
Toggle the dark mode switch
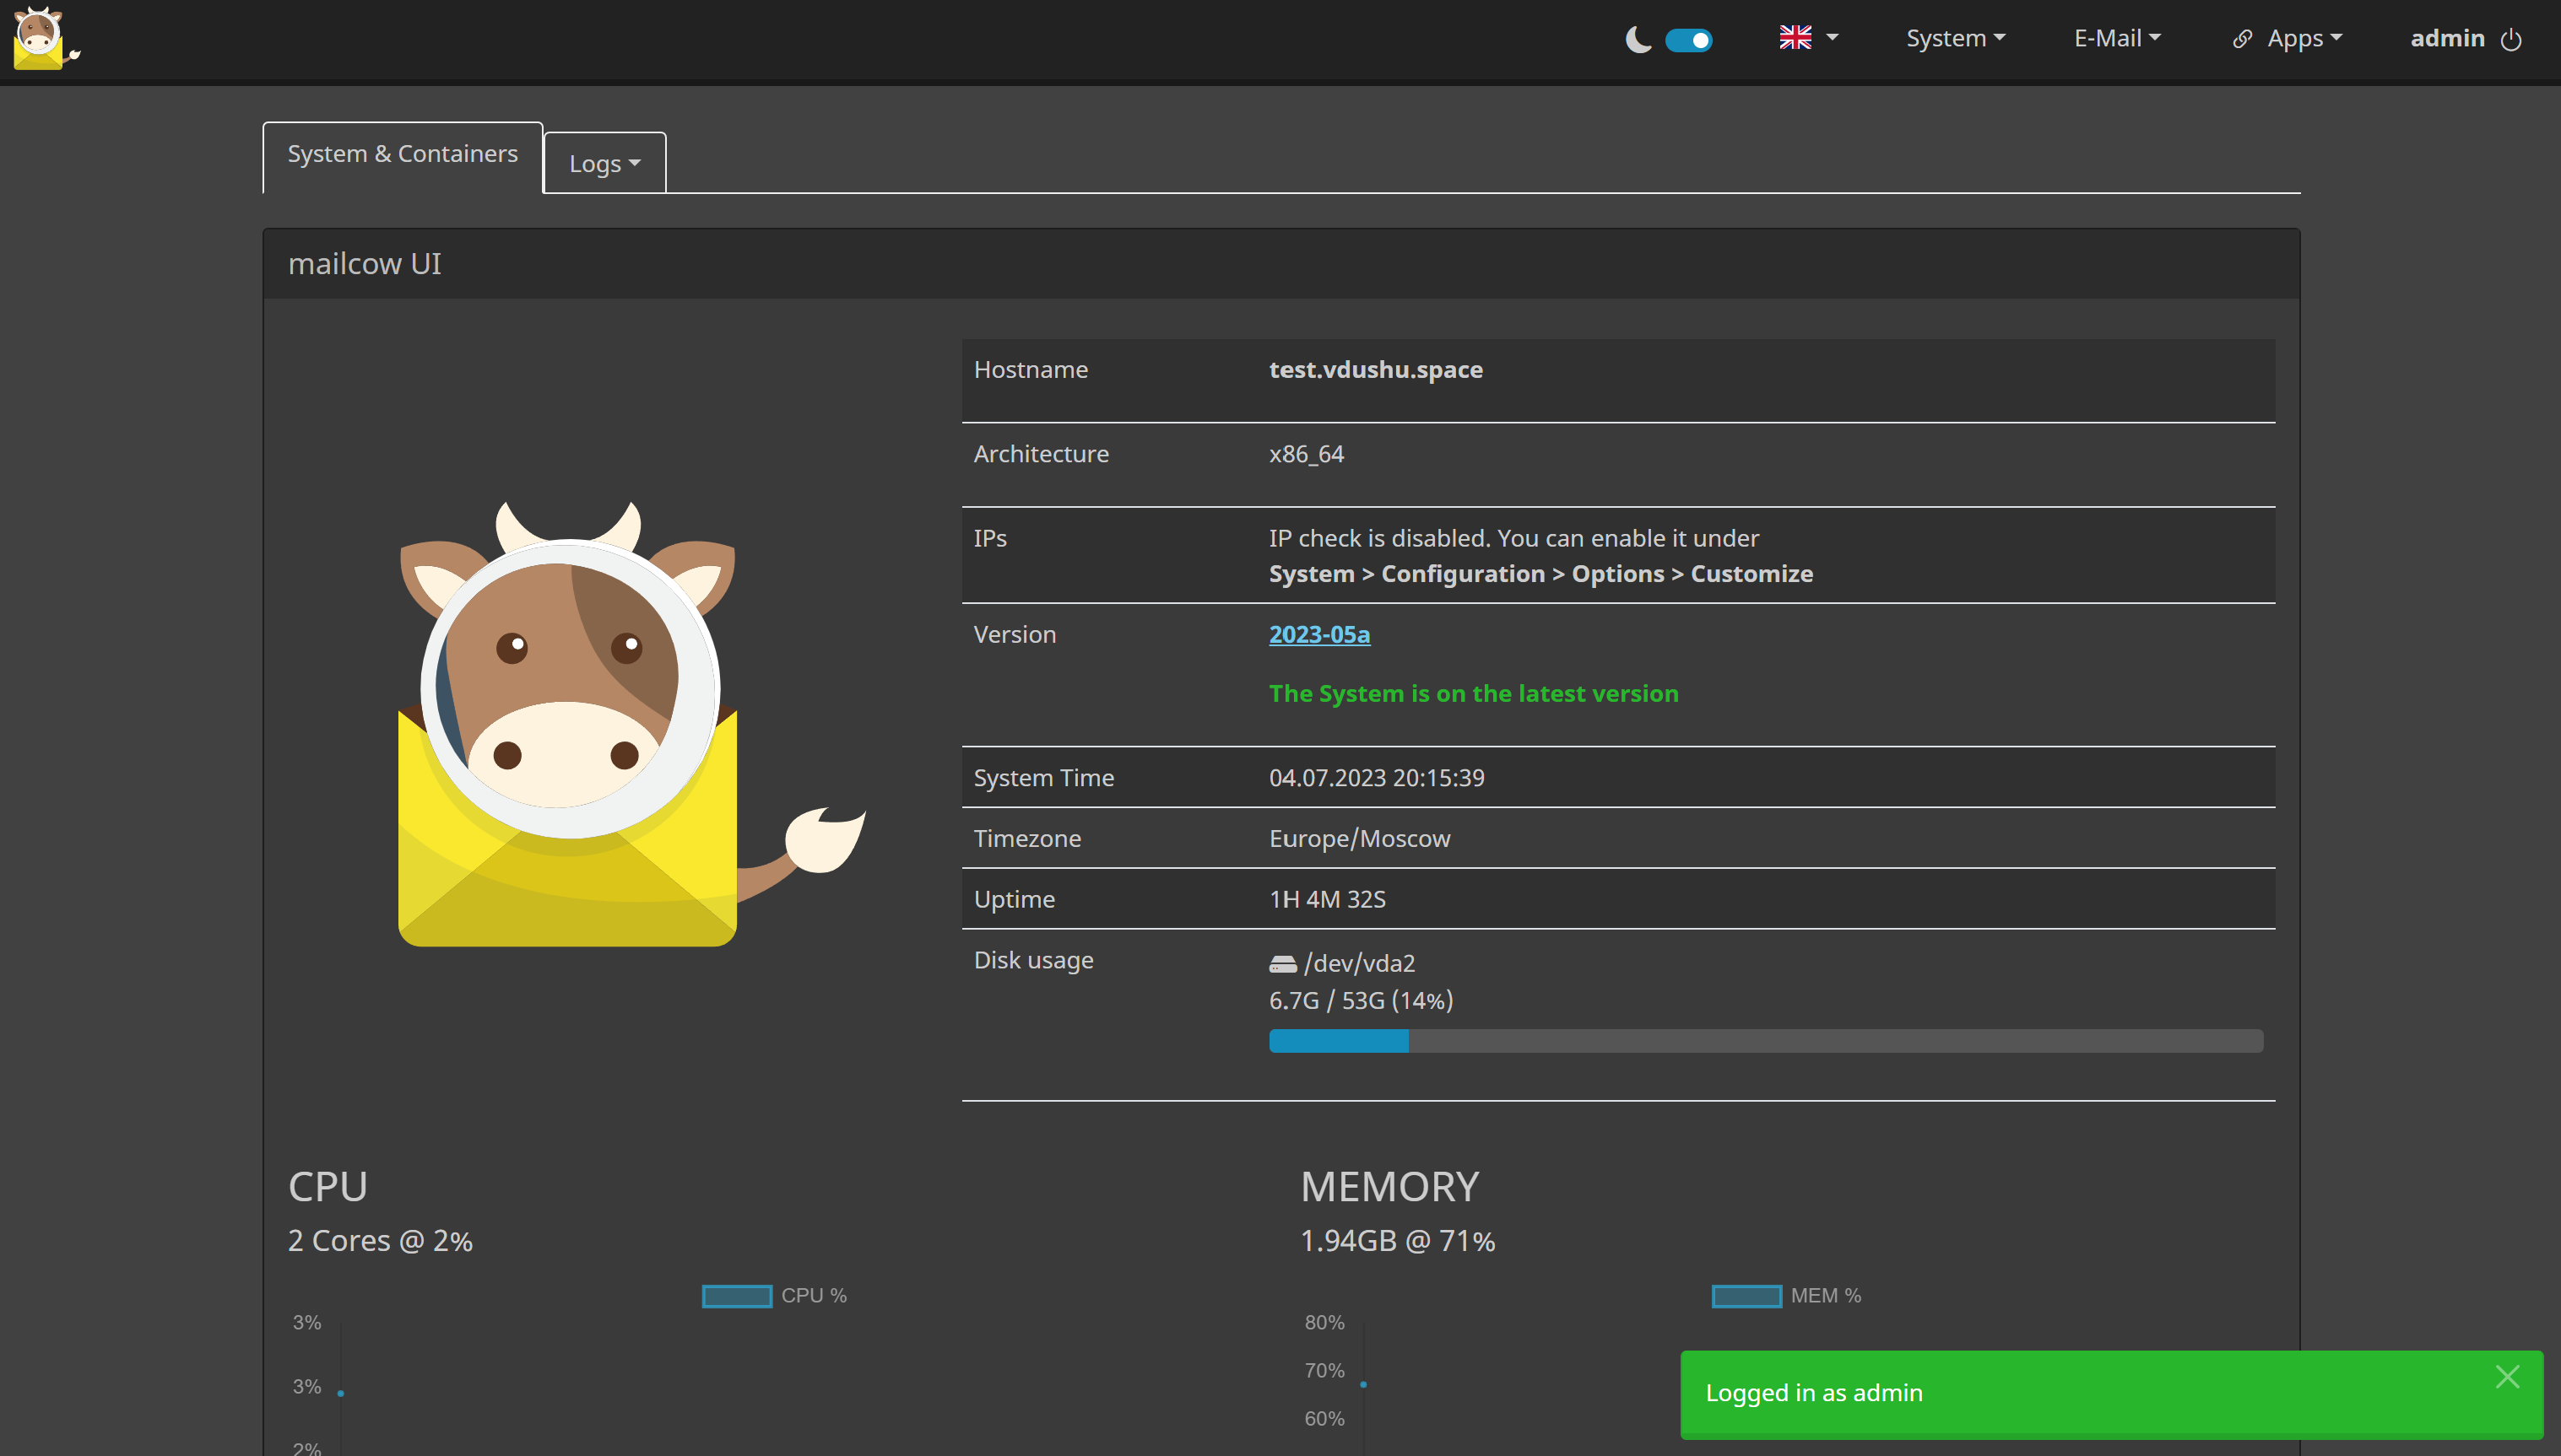click(1689, 40)
